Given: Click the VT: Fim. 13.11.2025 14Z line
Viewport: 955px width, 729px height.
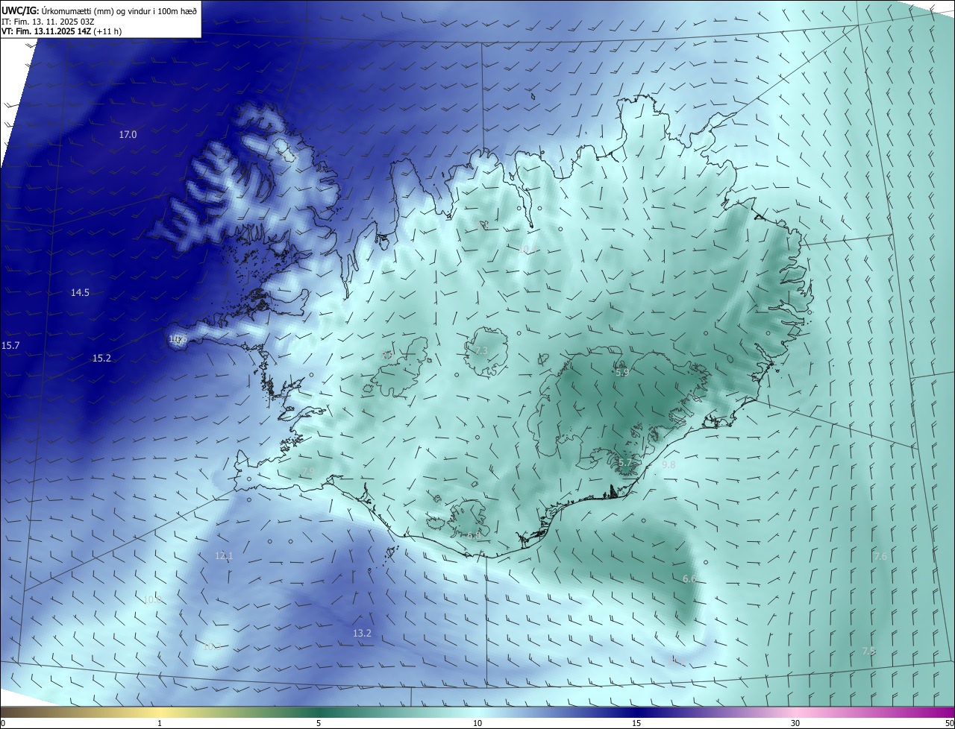Looking at the screenshot, I should (61, 31).
